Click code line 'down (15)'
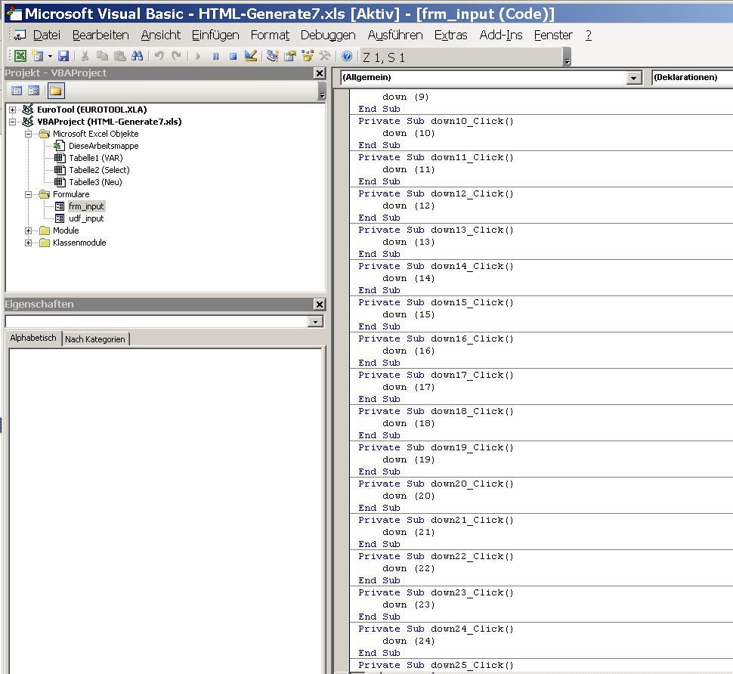The image size is (733, 674). tap(409, 314)
